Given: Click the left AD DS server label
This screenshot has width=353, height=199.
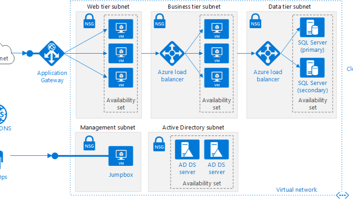Looking at the screenshot, I should 187,169.
